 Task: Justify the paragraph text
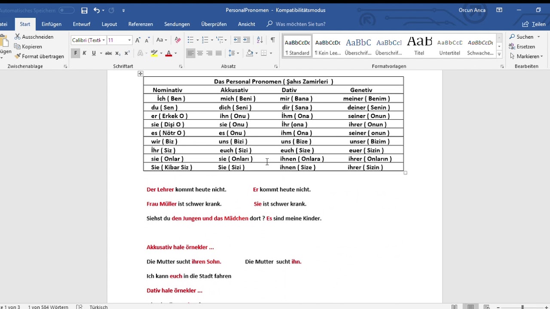point(219,53)
